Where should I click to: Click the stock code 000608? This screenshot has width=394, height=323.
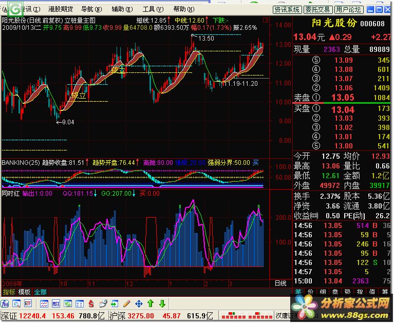(x=372, y=24)
